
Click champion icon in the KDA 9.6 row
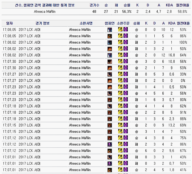click(110, 151)
